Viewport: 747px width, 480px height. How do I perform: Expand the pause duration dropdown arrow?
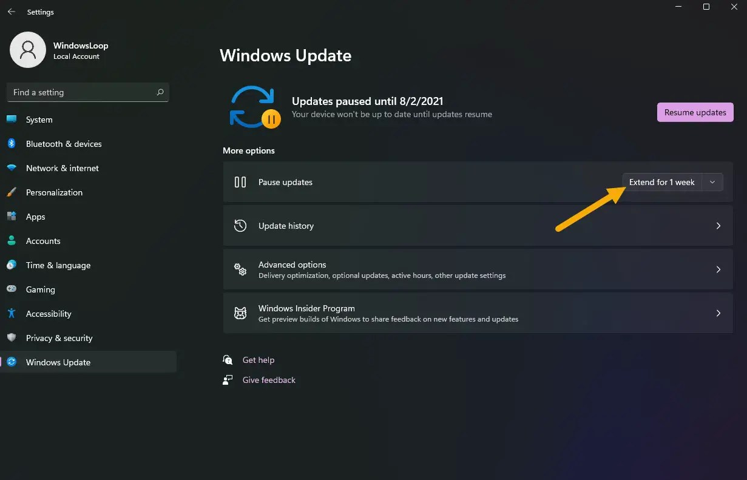coord(712,182)
